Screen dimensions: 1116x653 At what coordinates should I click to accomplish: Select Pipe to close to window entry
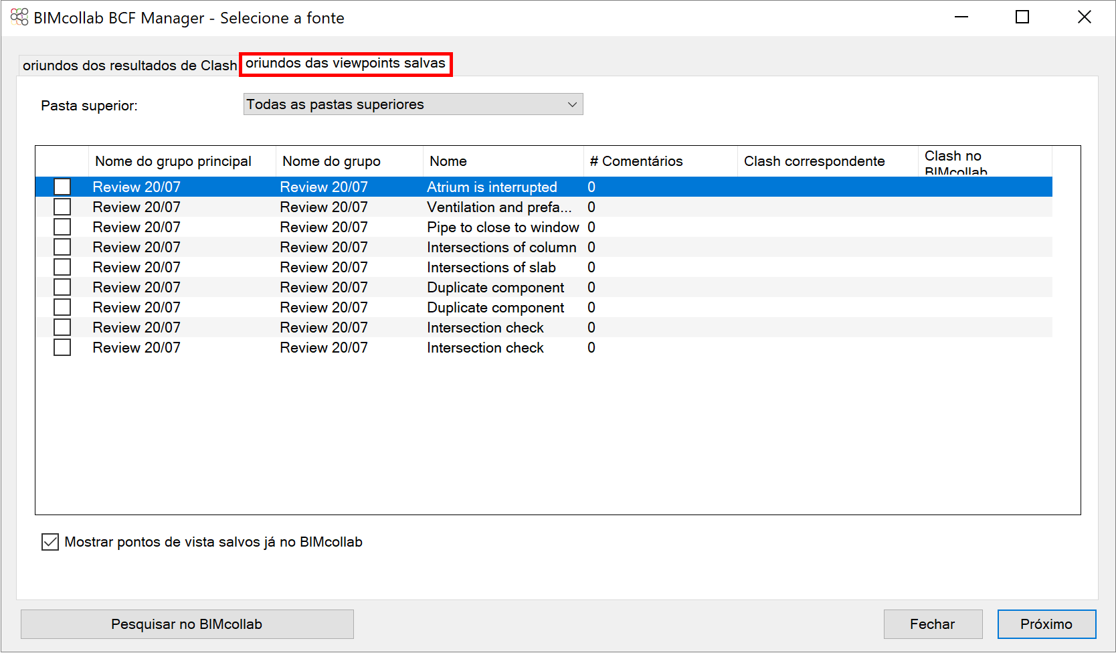[503, 227]
